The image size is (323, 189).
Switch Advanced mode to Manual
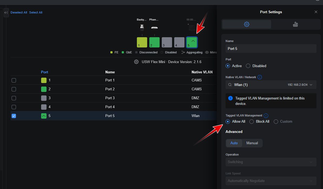click(252, 143)
